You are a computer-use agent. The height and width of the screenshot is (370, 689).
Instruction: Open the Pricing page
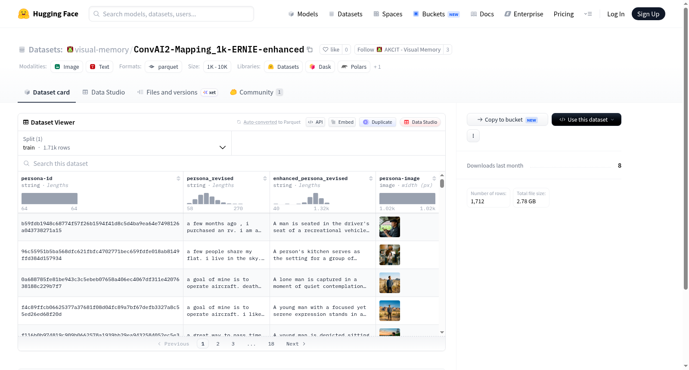click(x=564, y=14)
